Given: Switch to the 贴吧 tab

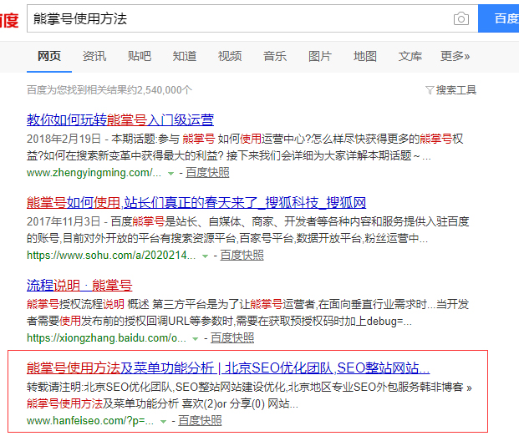Looking at the screenshot, I should (x=140, y=56).
